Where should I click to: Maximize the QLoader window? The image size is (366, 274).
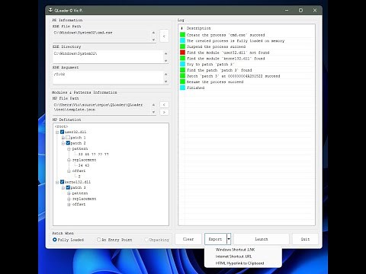click(x=300, y=10)
